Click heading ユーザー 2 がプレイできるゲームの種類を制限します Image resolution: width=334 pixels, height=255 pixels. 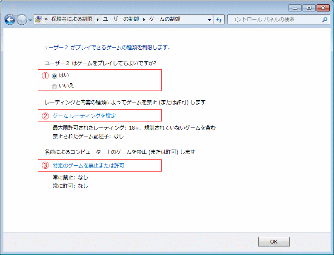(x=107, y=47)
